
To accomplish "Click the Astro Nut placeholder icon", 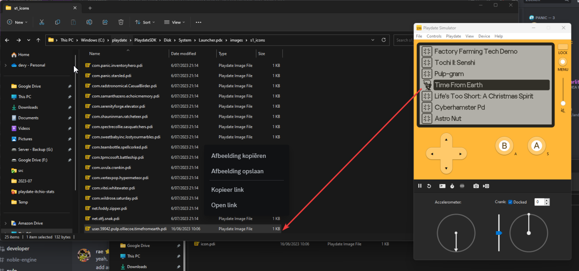I will pyautogui.click(x=427, y=119).
